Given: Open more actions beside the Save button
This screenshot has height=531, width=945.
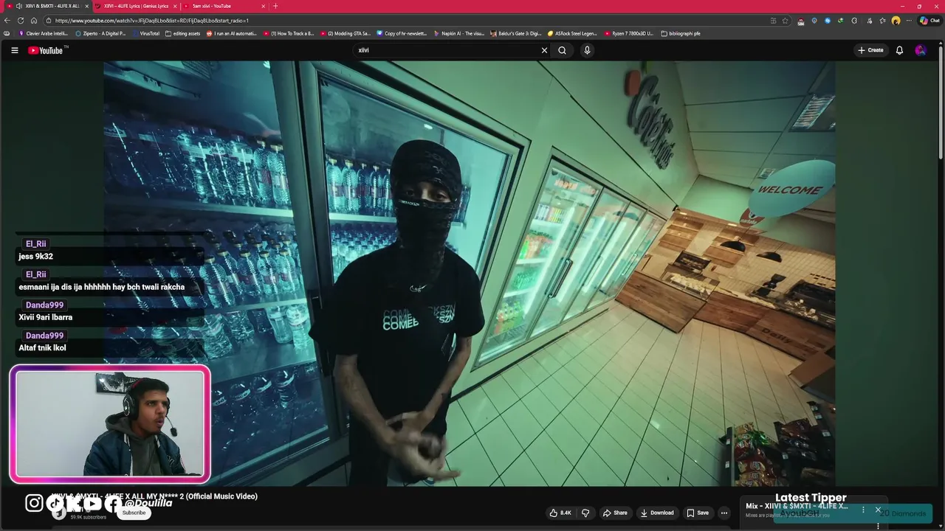Looking at the screenshot, I should pos(724,513).
